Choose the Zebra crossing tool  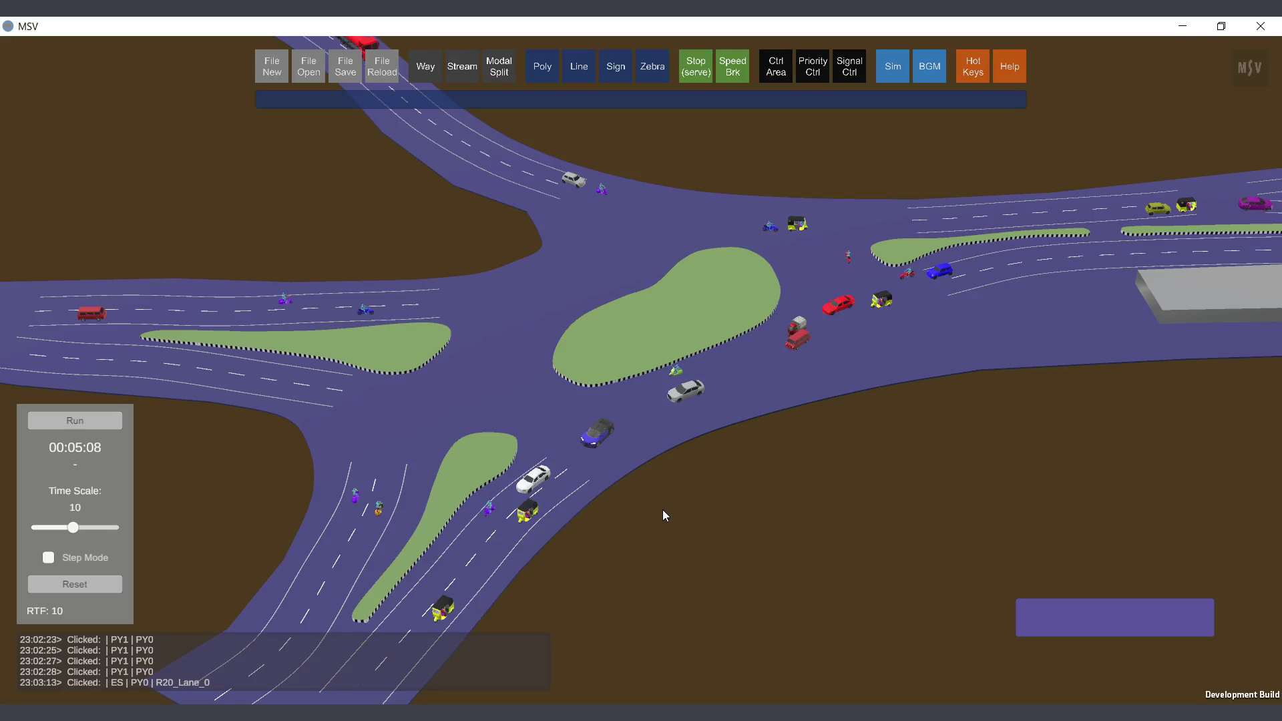[x=652, y=66]
